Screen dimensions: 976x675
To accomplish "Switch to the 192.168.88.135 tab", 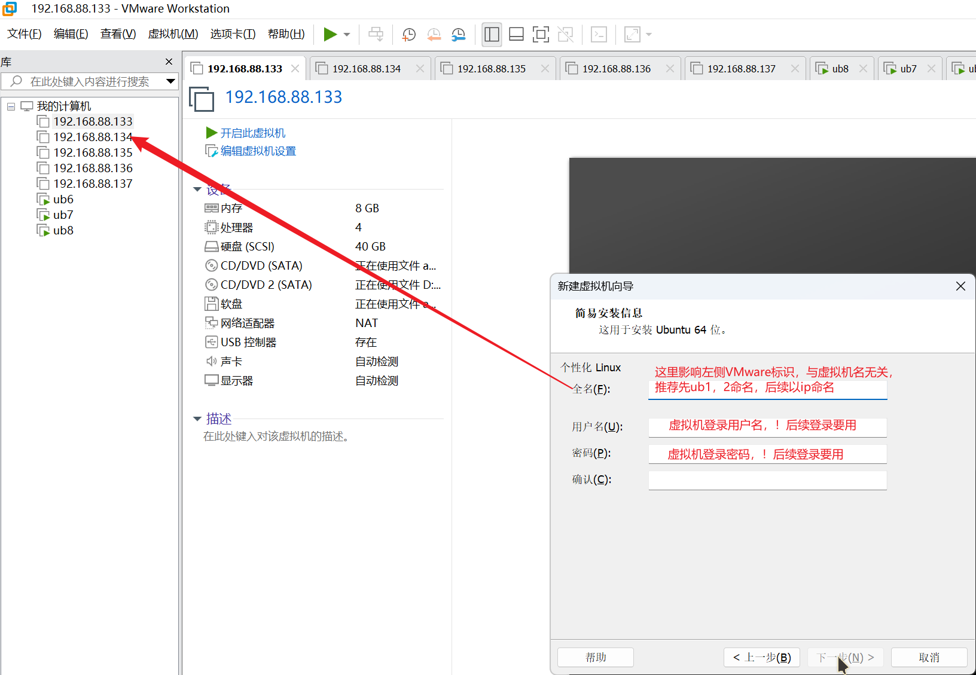I will [492, 69].
